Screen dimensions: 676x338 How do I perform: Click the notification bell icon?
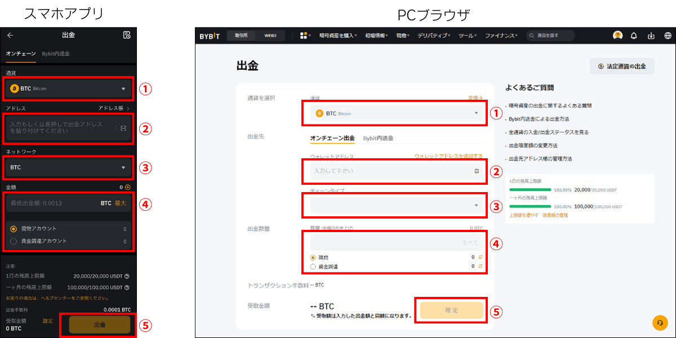pyautogui.click(x=634, y=35)
